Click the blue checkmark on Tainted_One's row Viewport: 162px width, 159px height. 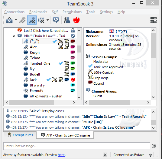pos(61,63)
